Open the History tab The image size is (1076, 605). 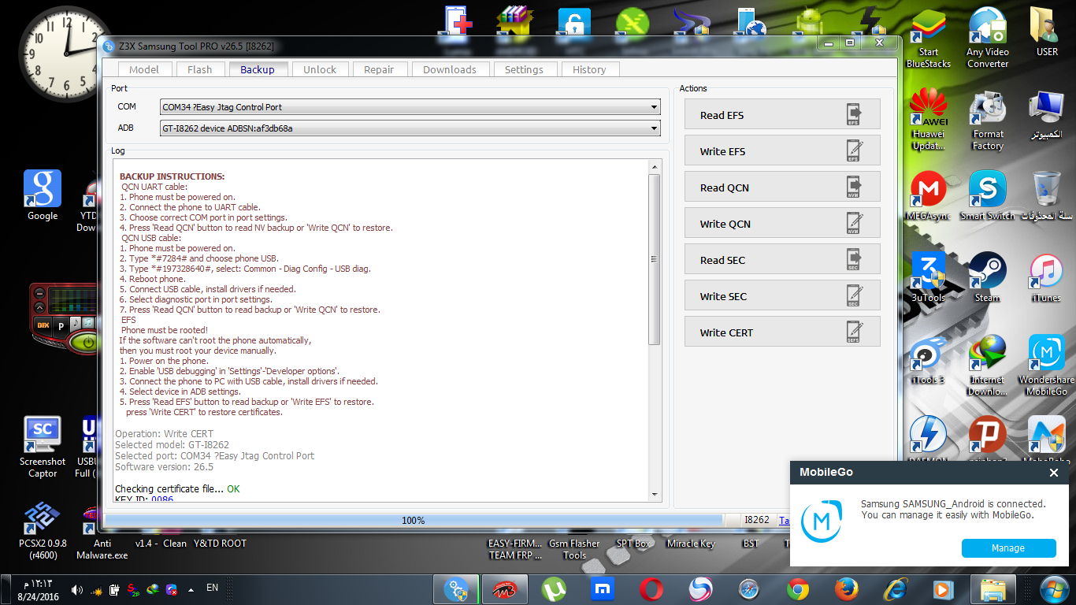pos(589,69)
